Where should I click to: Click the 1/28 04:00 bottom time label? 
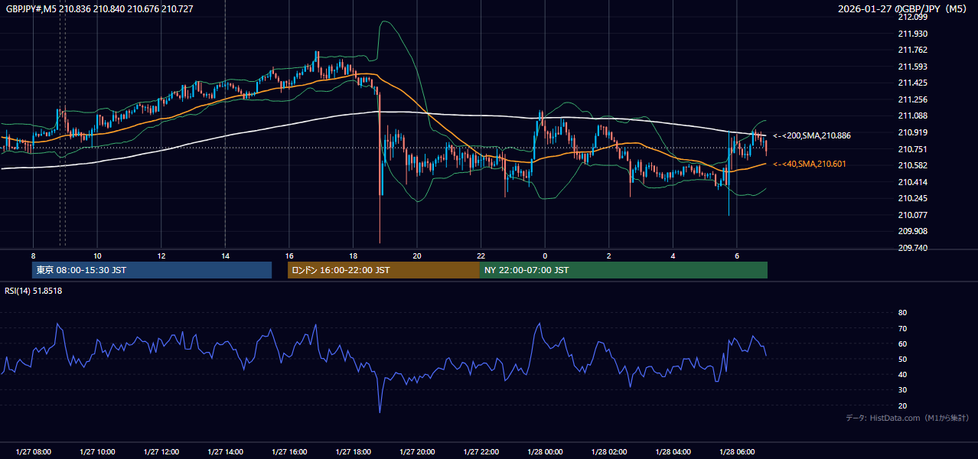673,452
